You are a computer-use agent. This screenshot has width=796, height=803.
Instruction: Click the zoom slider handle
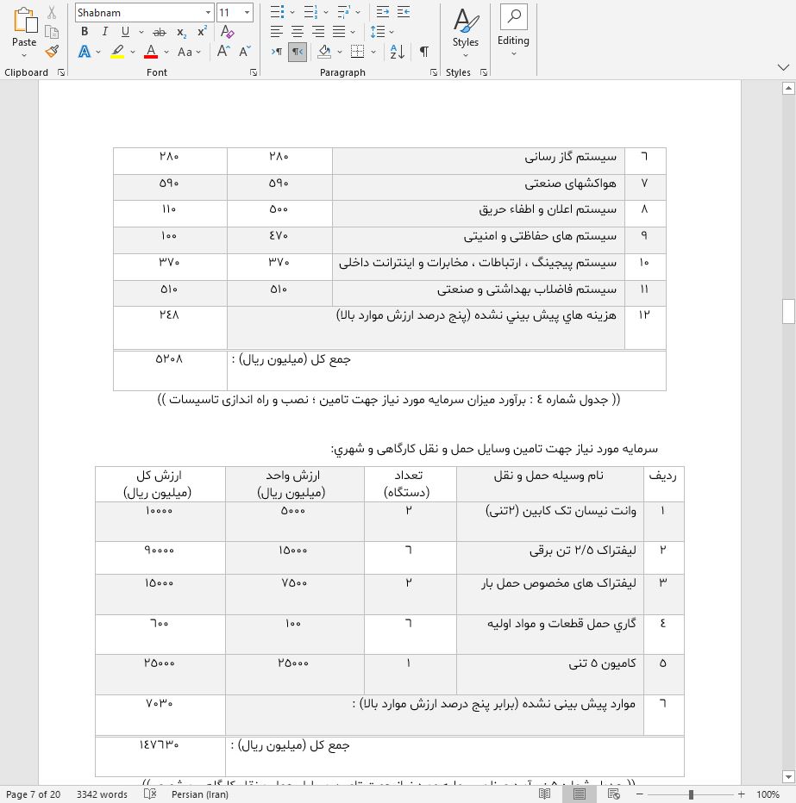click(x=691, y=794)
